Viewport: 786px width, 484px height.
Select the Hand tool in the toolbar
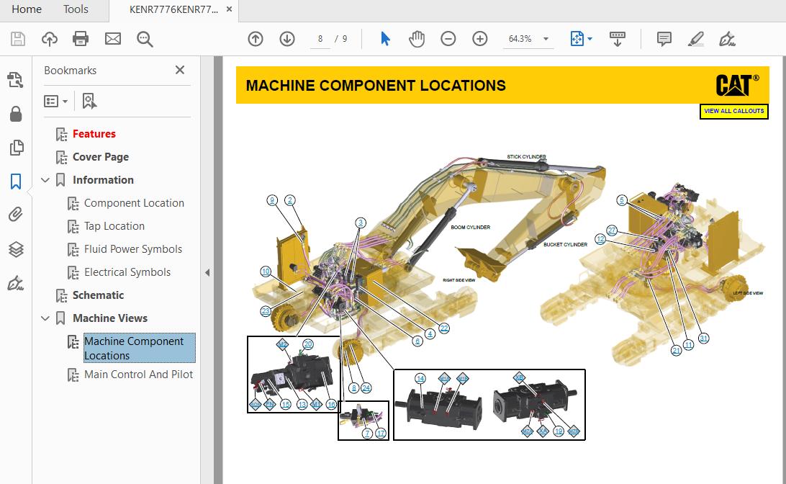(x=417, y=38)
